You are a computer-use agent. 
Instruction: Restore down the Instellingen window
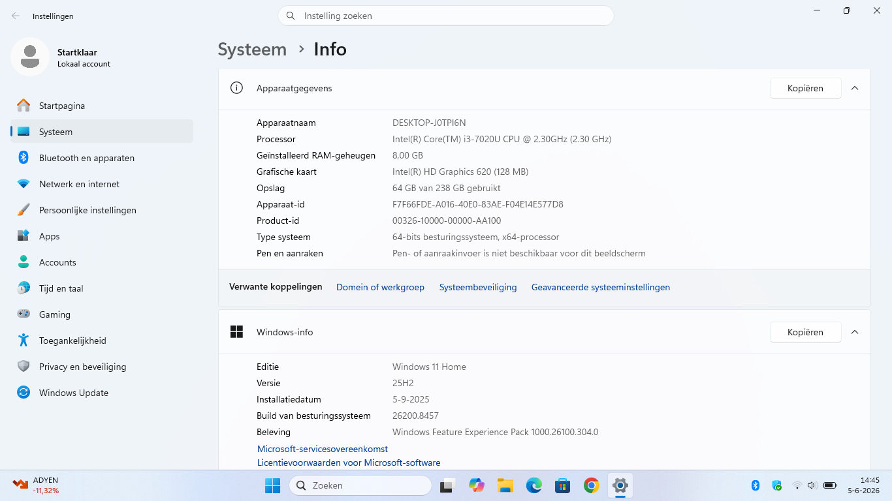click(847, 10)
